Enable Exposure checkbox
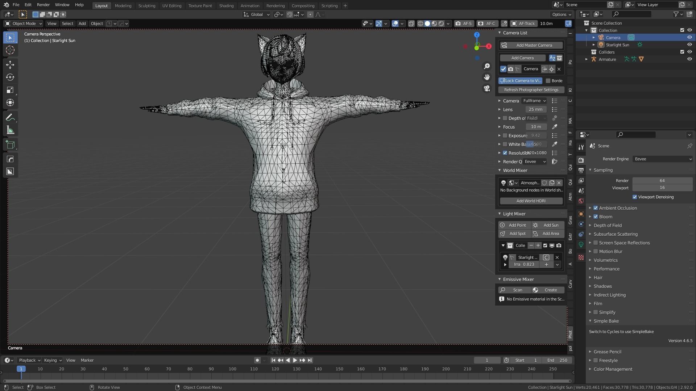696x391 pixels. pyautogui.click(x=505, y=135)
